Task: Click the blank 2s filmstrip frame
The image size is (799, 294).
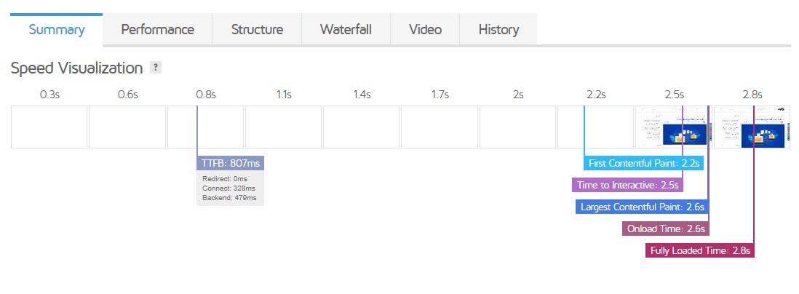Action: [517, 127]
